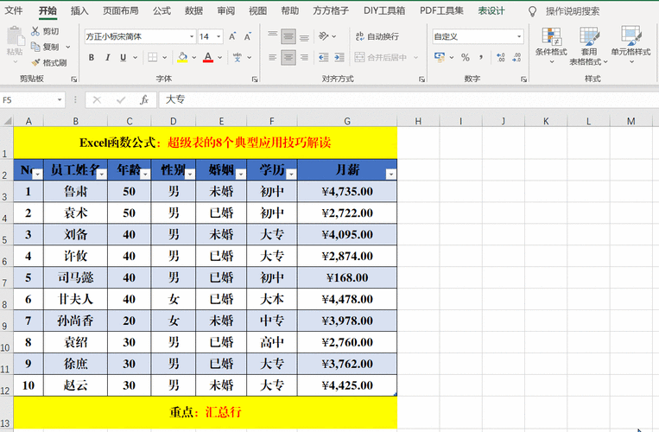Align text right in cell
The image size is (659, 432).
tap(304, 58)
